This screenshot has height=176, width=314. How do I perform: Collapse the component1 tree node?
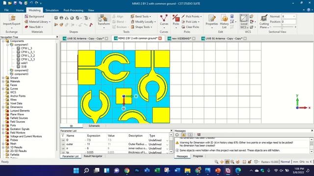point(7,44)
